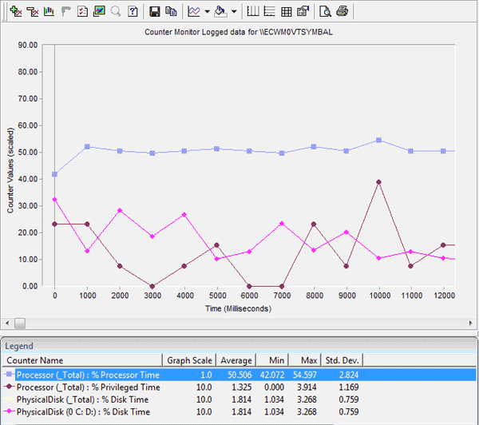The width and height of the screenshot is (479, 425).
Task: Click the magnifier Zoom icon
Action: pyautogui.click(x=116, y=11)
